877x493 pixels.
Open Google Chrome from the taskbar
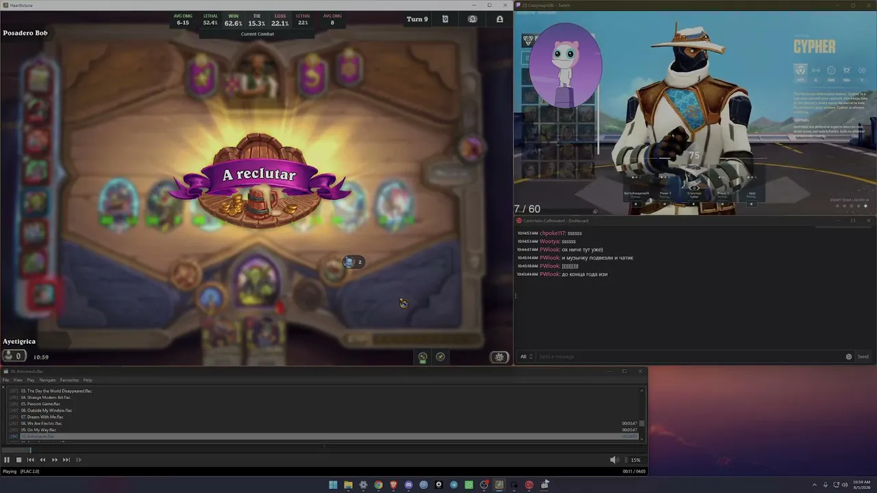378,485
